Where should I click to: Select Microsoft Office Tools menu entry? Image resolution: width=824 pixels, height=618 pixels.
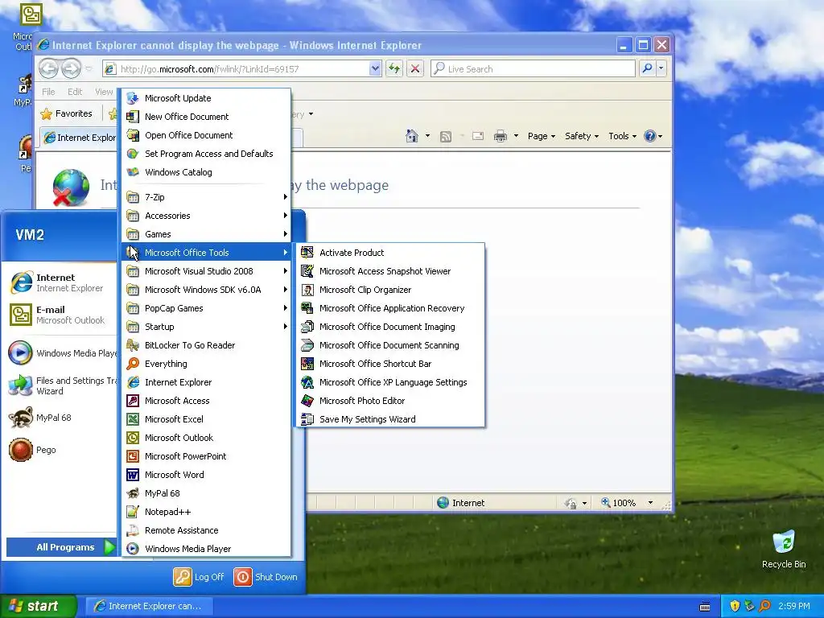pos(206,253)
